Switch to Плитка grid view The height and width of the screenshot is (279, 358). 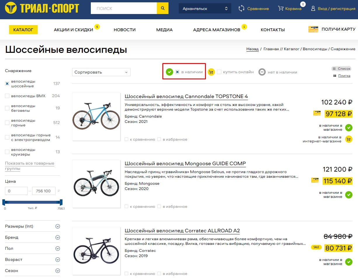(x=342, y=76)
